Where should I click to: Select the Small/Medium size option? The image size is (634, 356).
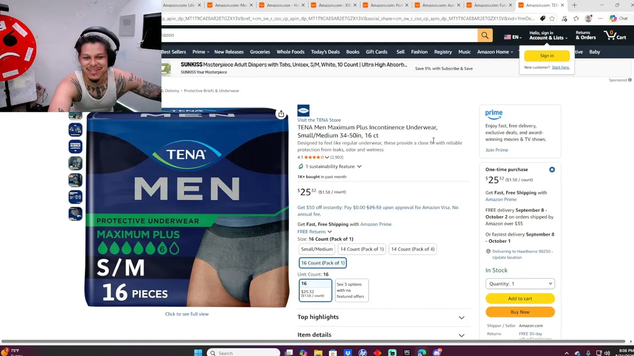coord(317,249)
